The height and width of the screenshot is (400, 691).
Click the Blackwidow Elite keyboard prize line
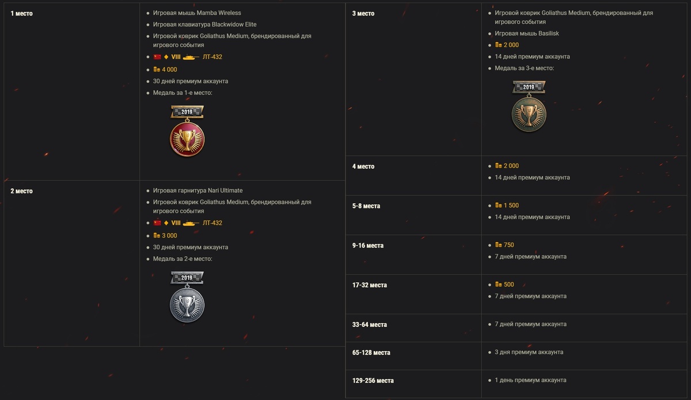click(x=204, y=24)
